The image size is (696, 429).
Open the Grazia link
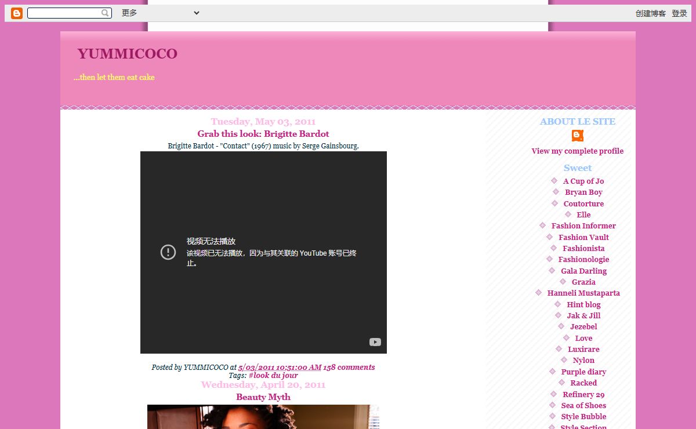point(583,282)
